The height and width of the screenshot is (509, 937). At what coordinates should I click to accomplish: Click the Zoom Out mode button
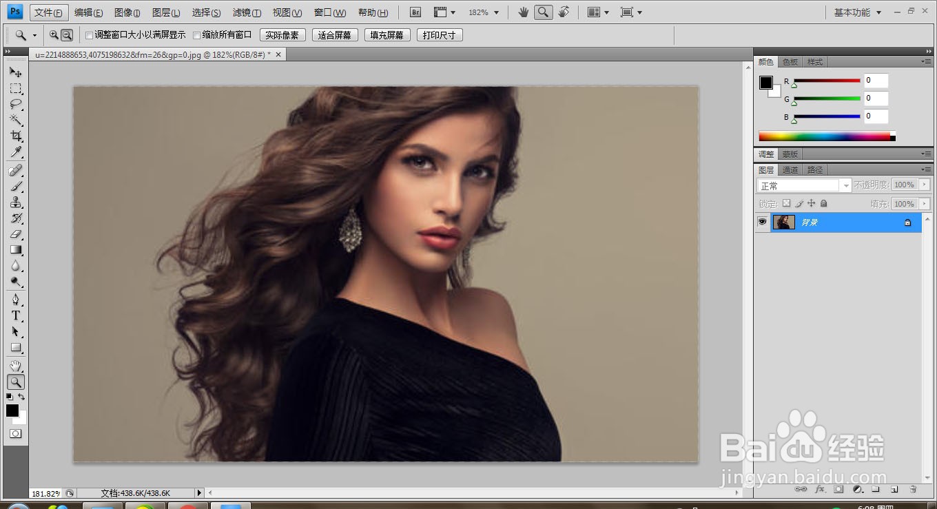[67, 35]
